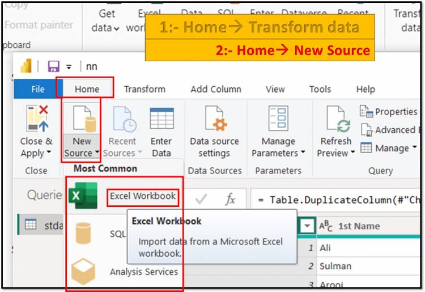The width and height of the screenshot is (425, 292).
Task: Switch to the Home ribbon tab
Action: (x=87, y=89)
